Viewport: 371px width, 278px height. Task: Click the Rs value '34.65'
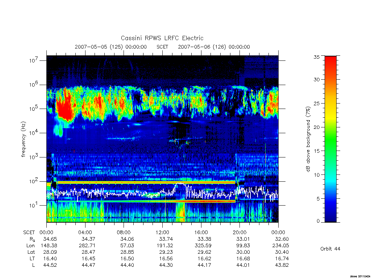click(50, 239)
